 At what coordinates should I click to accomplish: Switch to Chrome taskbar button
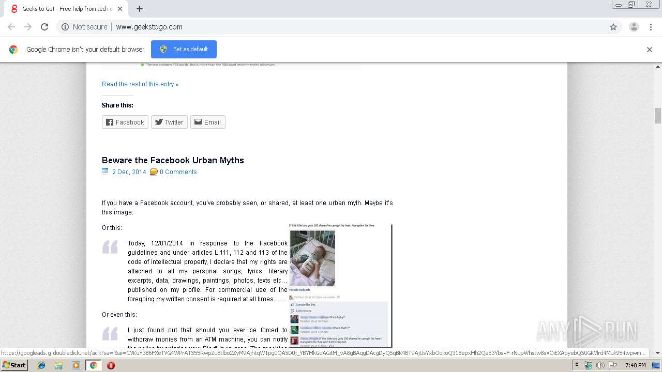tap(93, 365)
